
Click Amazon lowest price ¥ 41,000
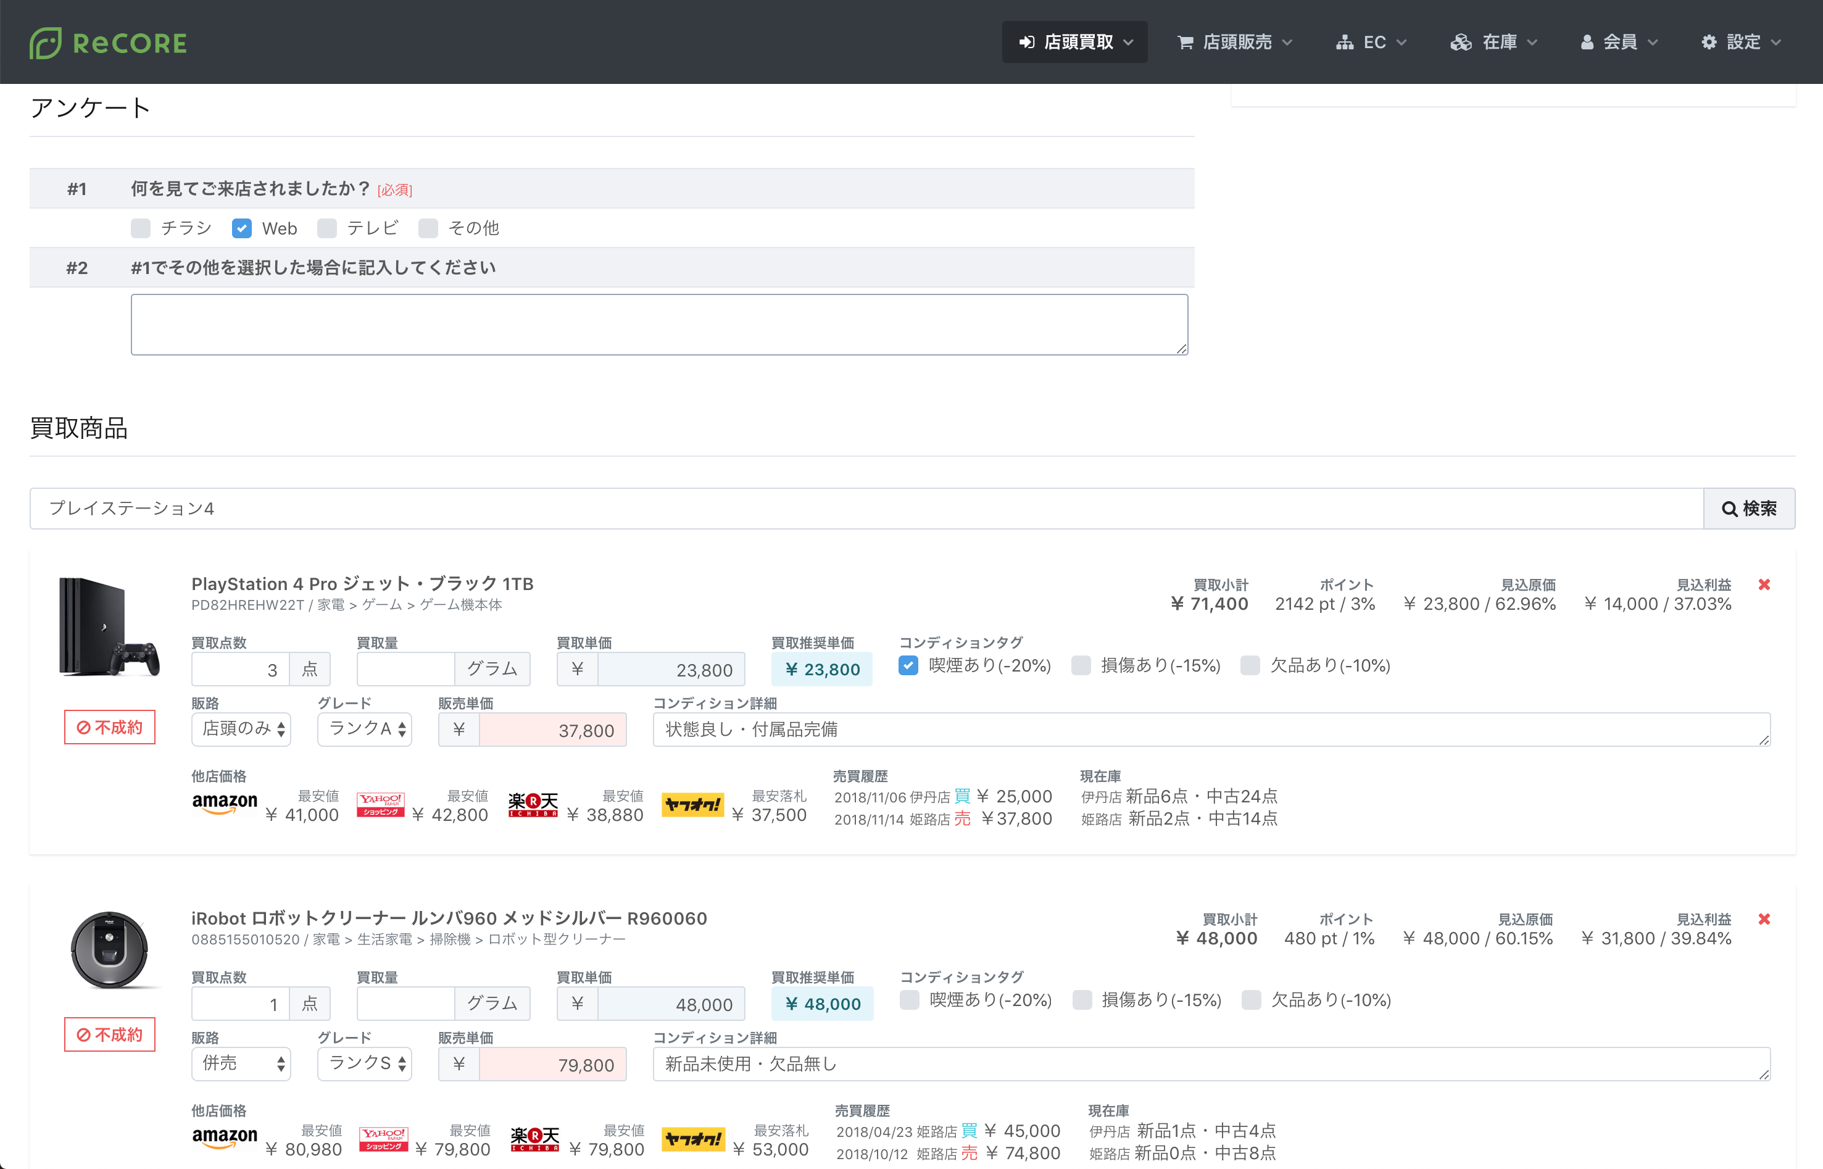(x=302, y=815)
